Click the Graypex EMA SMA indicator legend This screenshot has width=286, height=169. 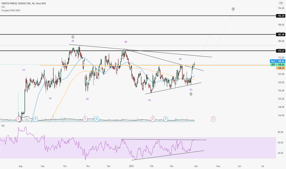click(11, 10)
